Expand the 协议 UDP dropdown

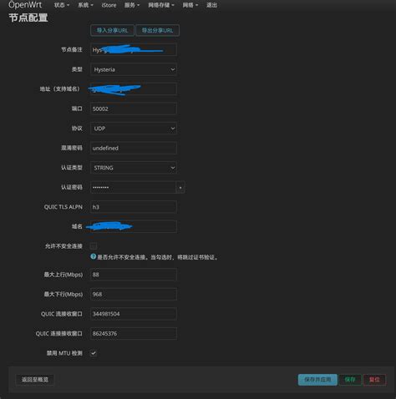click(134, 129)
